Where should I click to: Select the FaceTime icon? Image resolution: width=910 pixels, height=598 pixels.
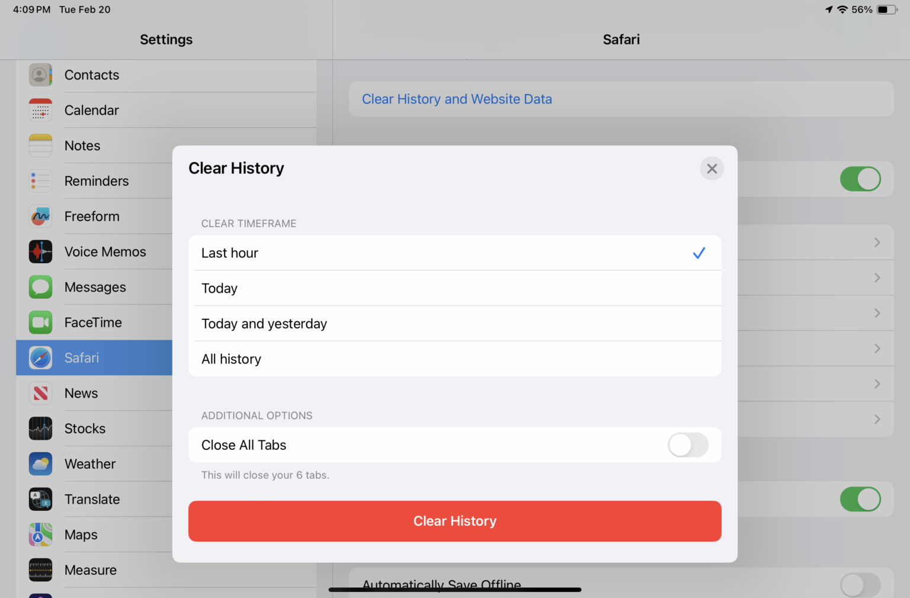(40, 322)
